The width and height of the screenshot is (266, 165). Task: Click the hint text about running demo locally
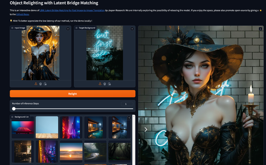click(51, 21)
